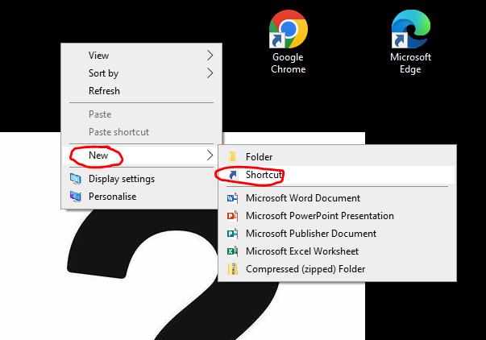The width and height of the screenshot is (486, 340).
Task: Choose Shortcut in the New submenu
Action: point(337,175)
